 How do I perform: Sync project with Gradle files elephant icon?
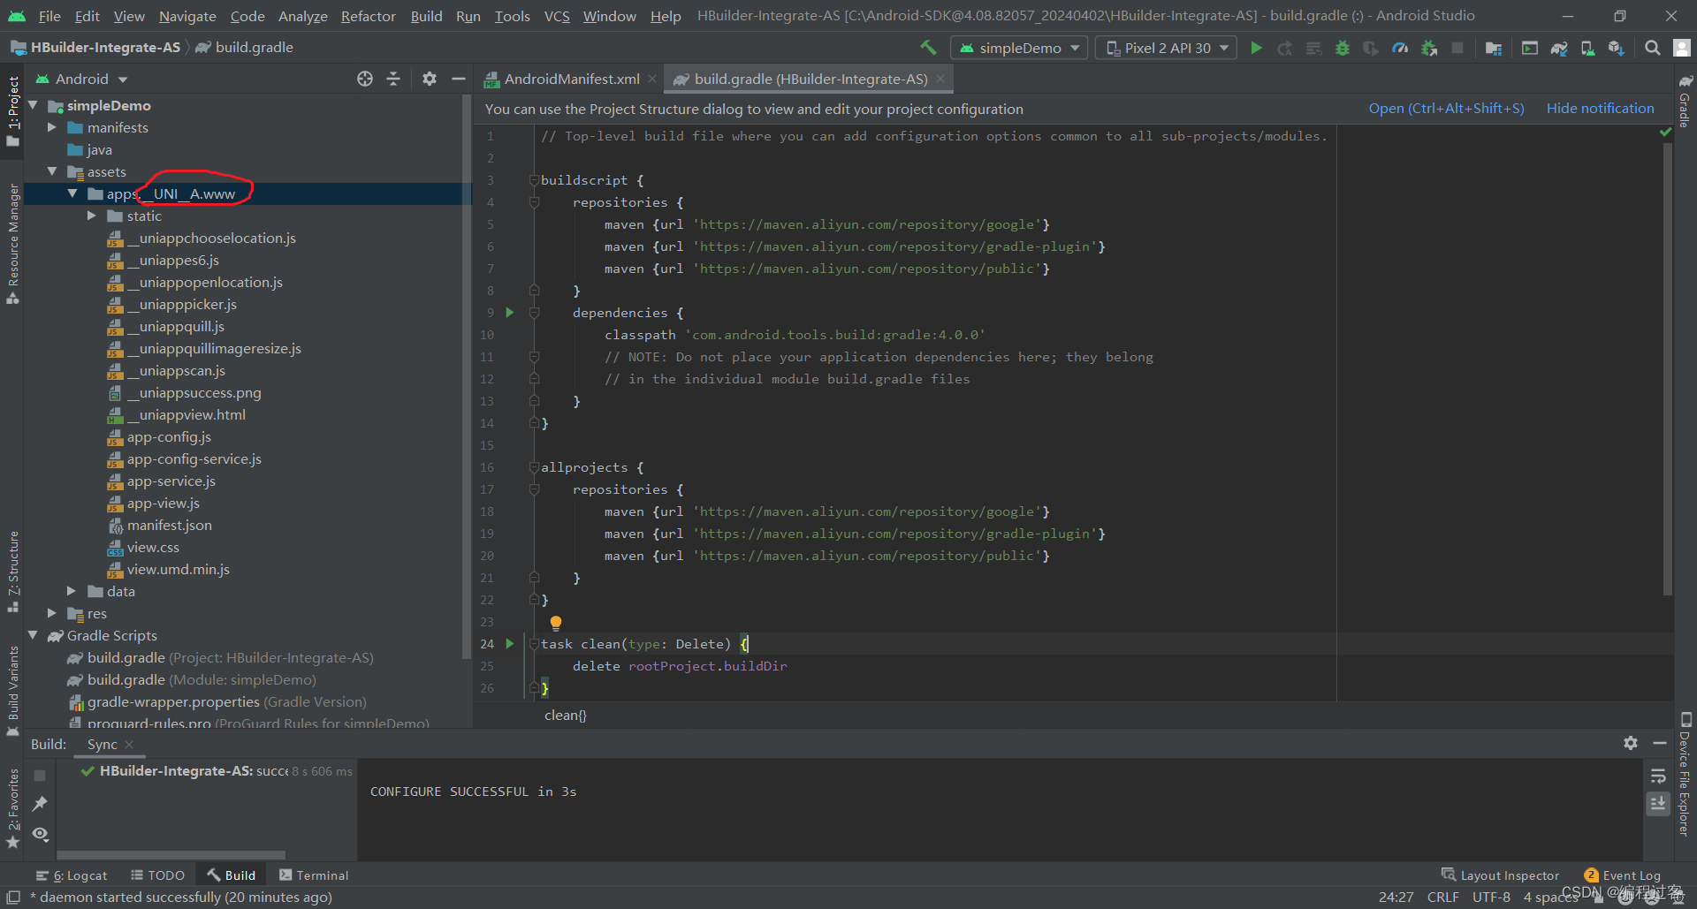pos(1559,48)
